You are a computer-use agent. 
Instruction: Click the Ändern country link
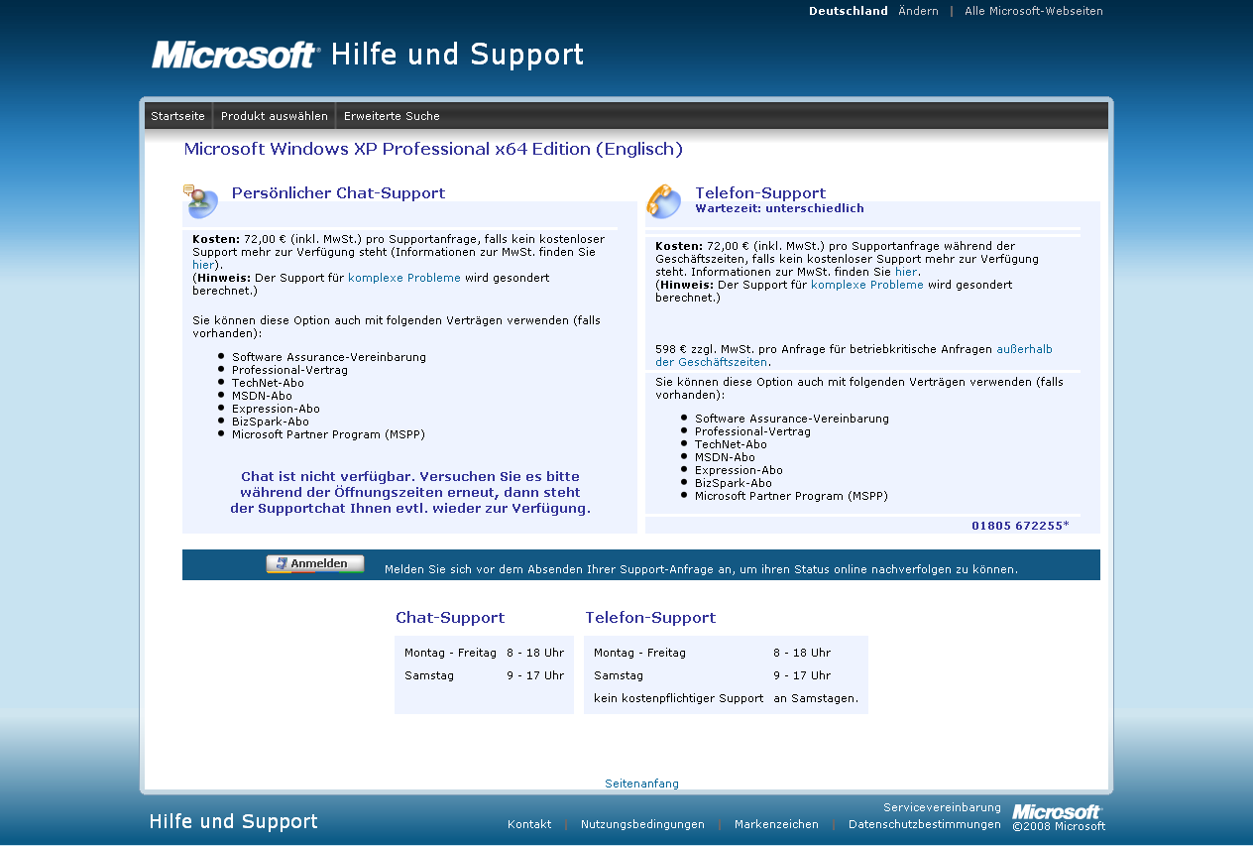918,11
